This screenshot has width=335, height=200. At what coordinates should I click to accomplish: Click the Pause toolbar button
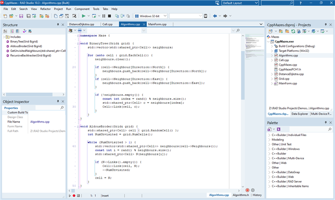click(104, 16)
